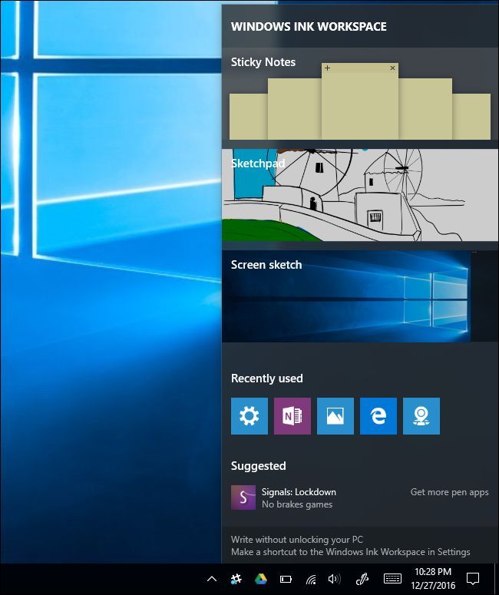Open the Sticky Notes tile

(x=360, y=94)
